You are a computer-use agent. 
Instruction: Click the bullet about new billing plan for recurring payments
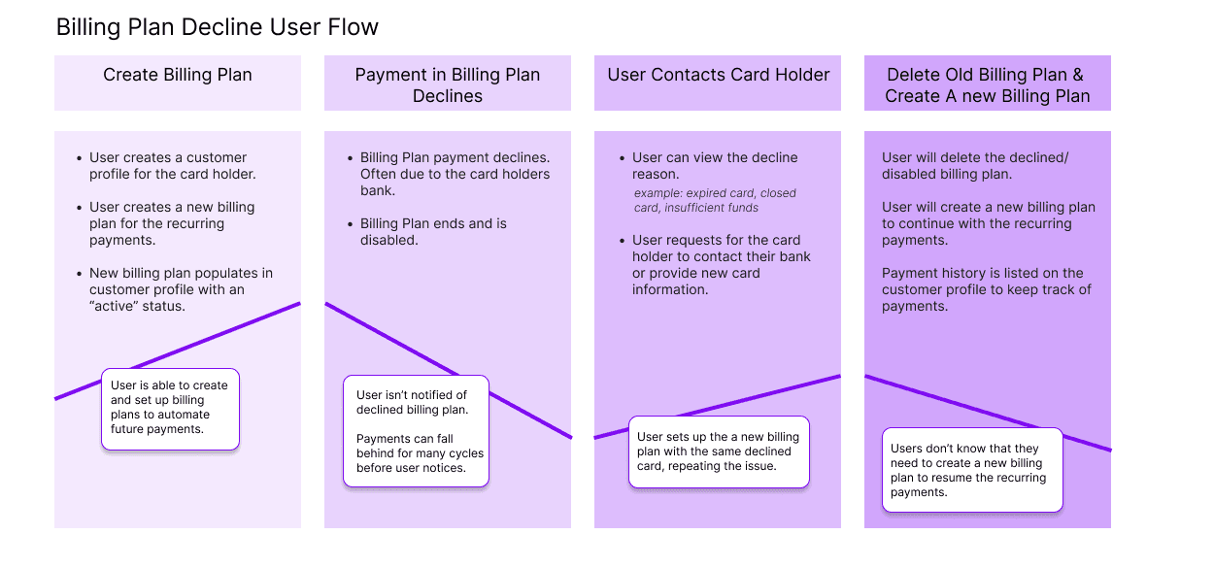pos(172,223)
